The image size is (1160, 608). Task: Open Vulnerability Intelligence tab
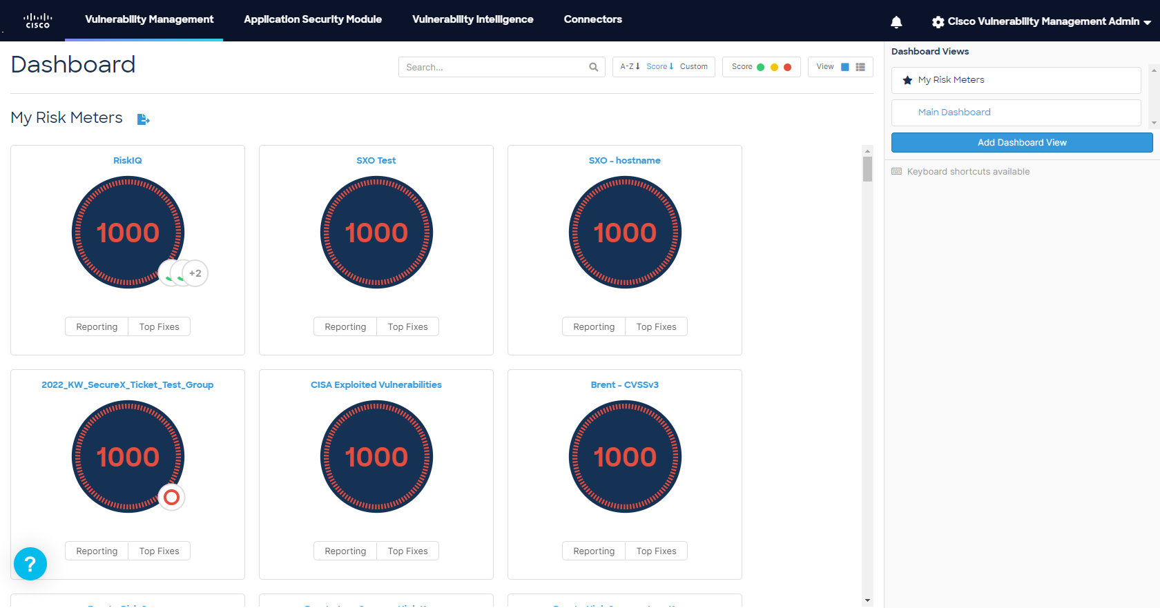click(x=473, y=19)
